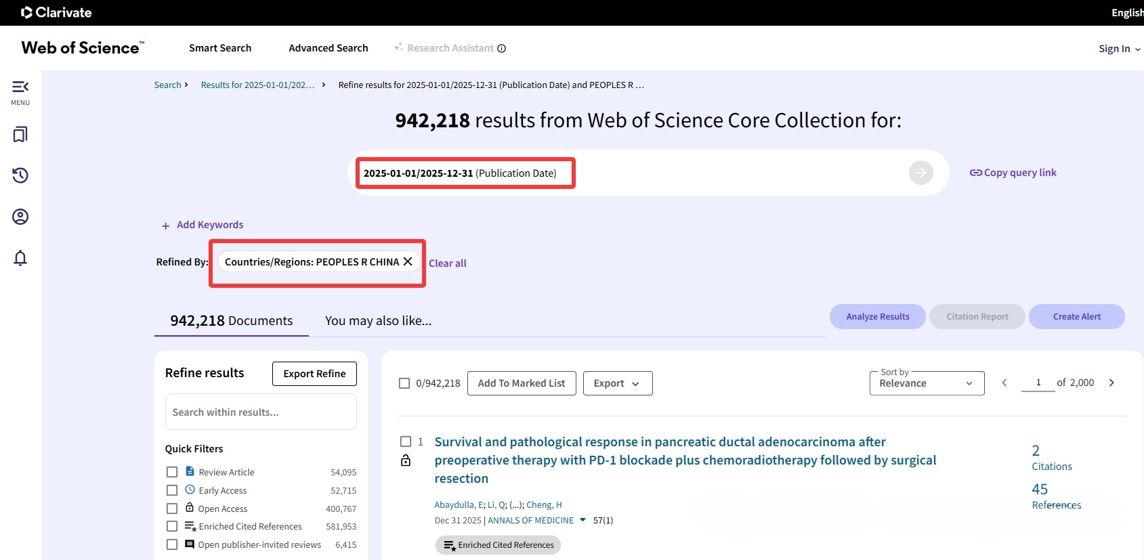The image size is (1144, 560).
Task: Click the Clarivate logo
Action: pos(56,12)
